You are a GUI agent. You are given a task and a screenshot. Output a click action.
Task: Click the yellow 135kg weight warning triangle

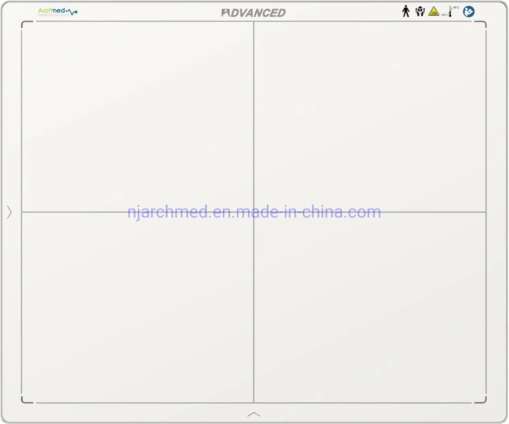(x=434, y=11)
